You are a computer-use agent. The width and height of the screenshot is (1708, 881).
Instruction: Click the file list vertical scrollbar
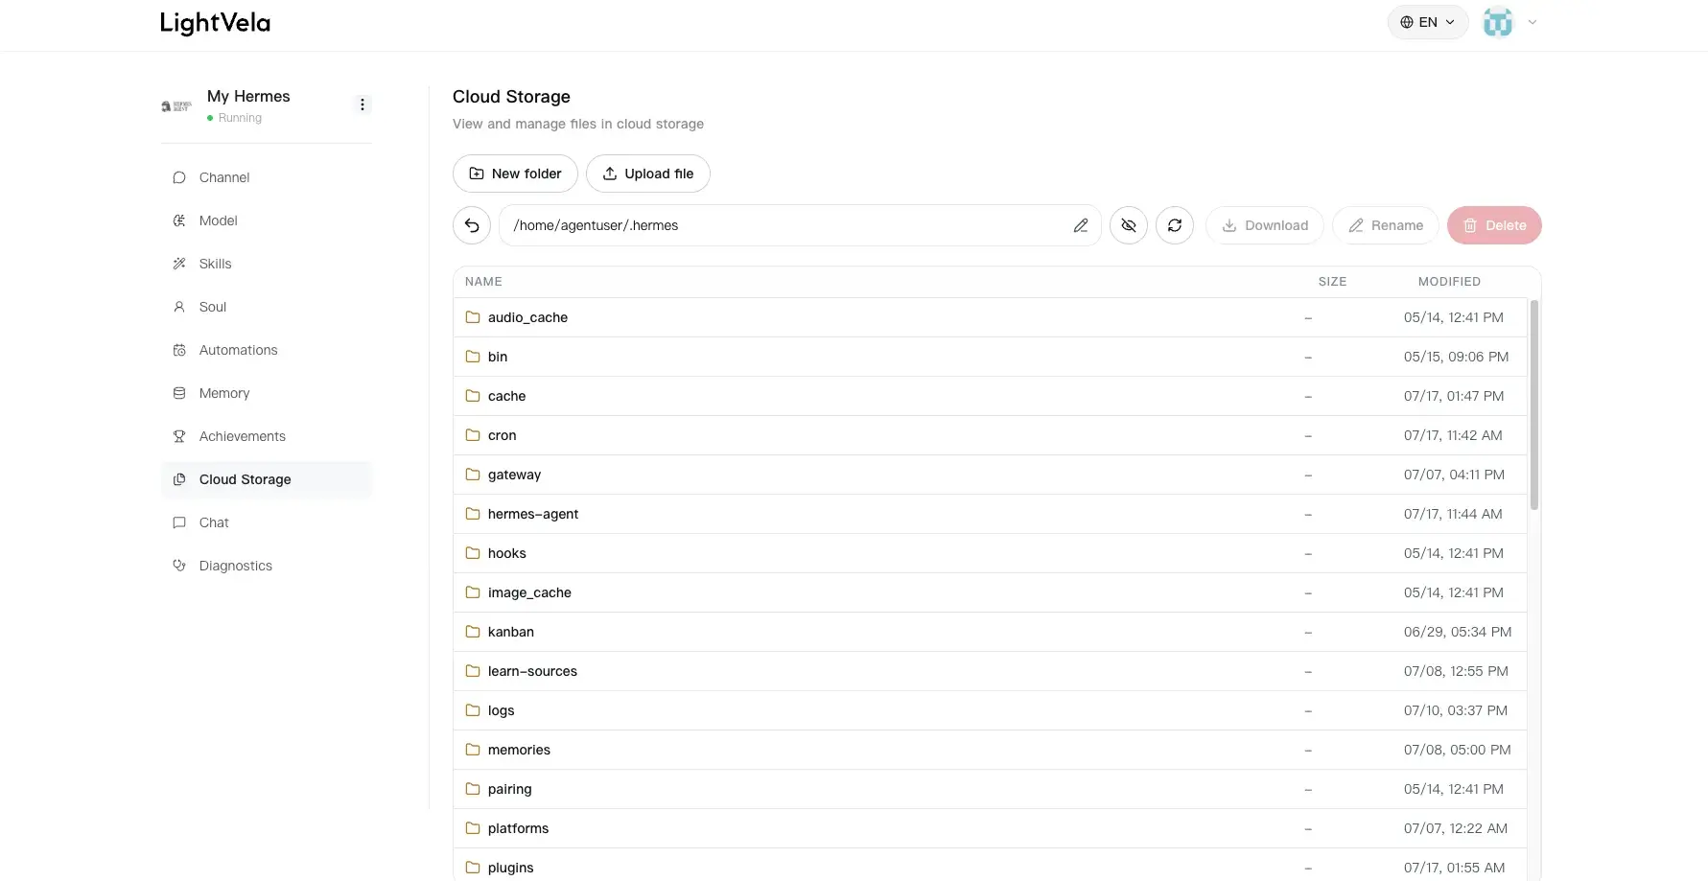coord(1534,405)
